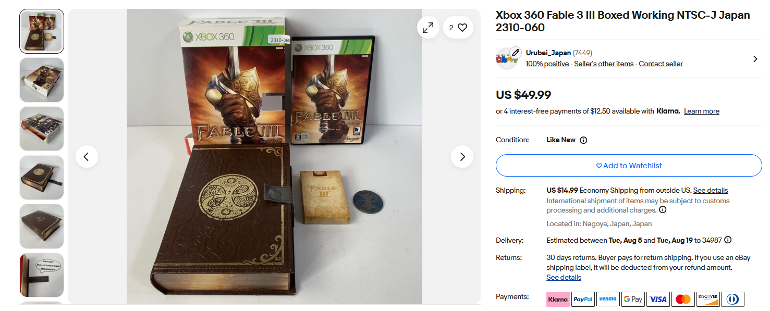The width and height of the screenshot is (770, 311).
Task: Show the previous product image
Action: [x=87, y=156]
